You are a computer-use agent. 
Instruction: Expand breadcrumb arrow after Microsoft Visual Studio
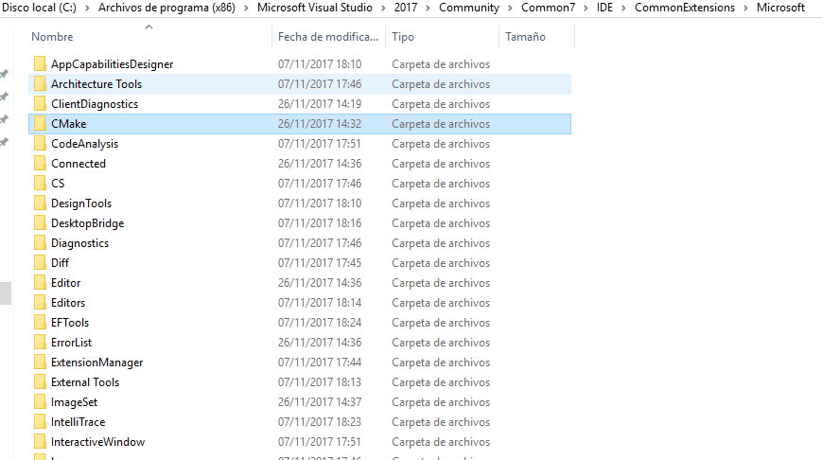tap(383, 9)
